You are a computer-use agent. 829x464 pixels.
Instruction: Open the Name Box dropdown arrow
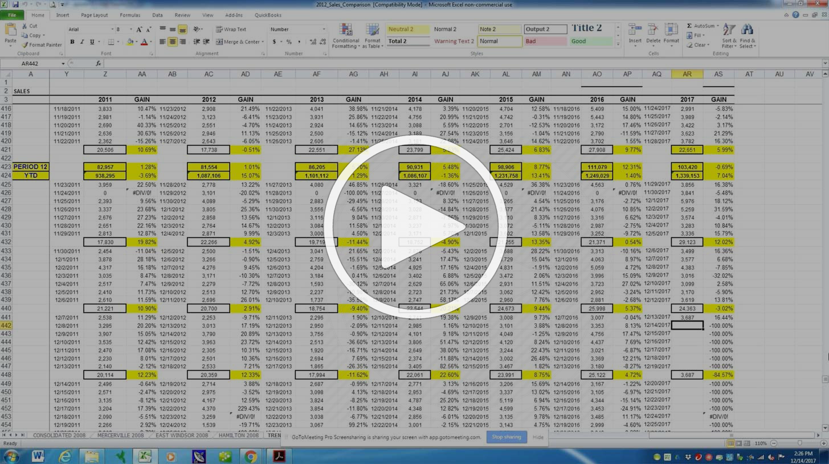[62, 64]
